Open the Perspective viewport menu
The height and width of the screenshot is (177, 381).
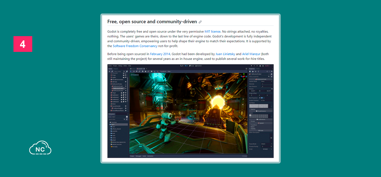pos(135,75)
